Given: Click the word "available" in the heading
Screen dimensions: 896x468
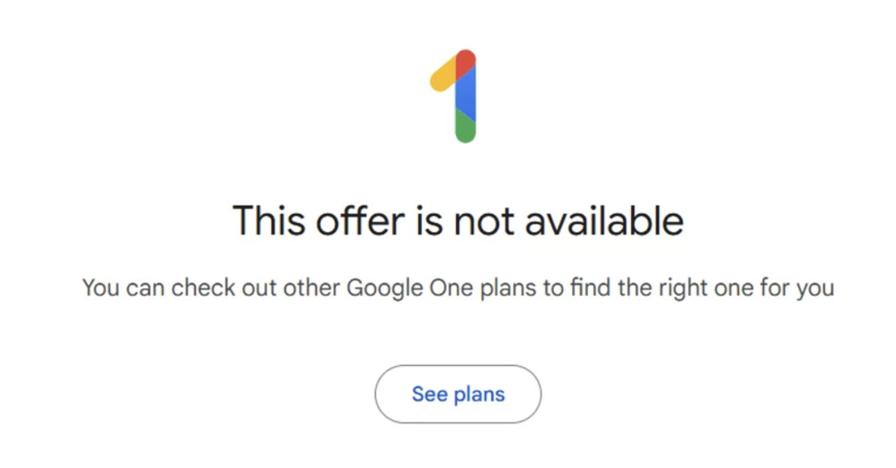Looking at the screenshot, I should pos(603,221).
